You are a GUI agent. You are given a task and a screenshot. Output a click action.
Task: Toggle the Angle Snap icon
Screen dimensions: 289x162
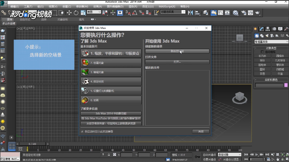[135, 13]
